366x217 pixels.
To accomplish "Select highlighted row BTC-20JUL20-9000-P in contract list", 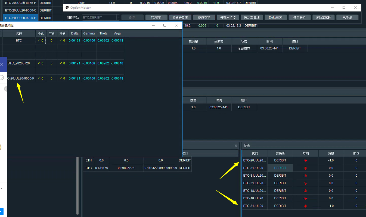I will click(21, 18).
